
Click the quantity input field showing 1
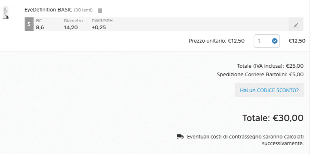tap(262, 41)
